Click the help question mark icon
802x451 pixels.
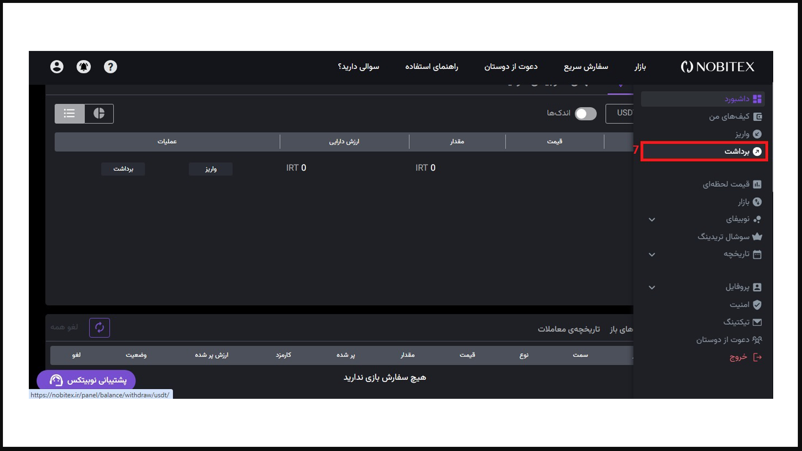click(x=110, y=67)
